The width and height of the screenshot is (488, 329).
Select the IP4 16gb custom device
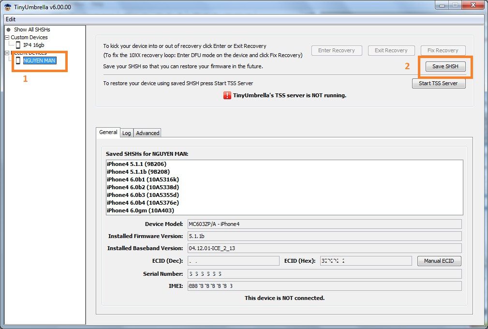pyautogui.click(x=33, y=45)
